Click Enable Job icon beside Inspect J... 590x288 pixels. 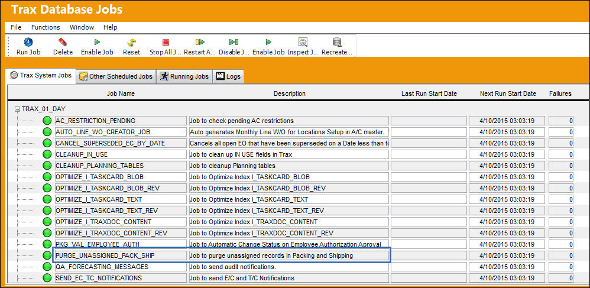[268, 42]
